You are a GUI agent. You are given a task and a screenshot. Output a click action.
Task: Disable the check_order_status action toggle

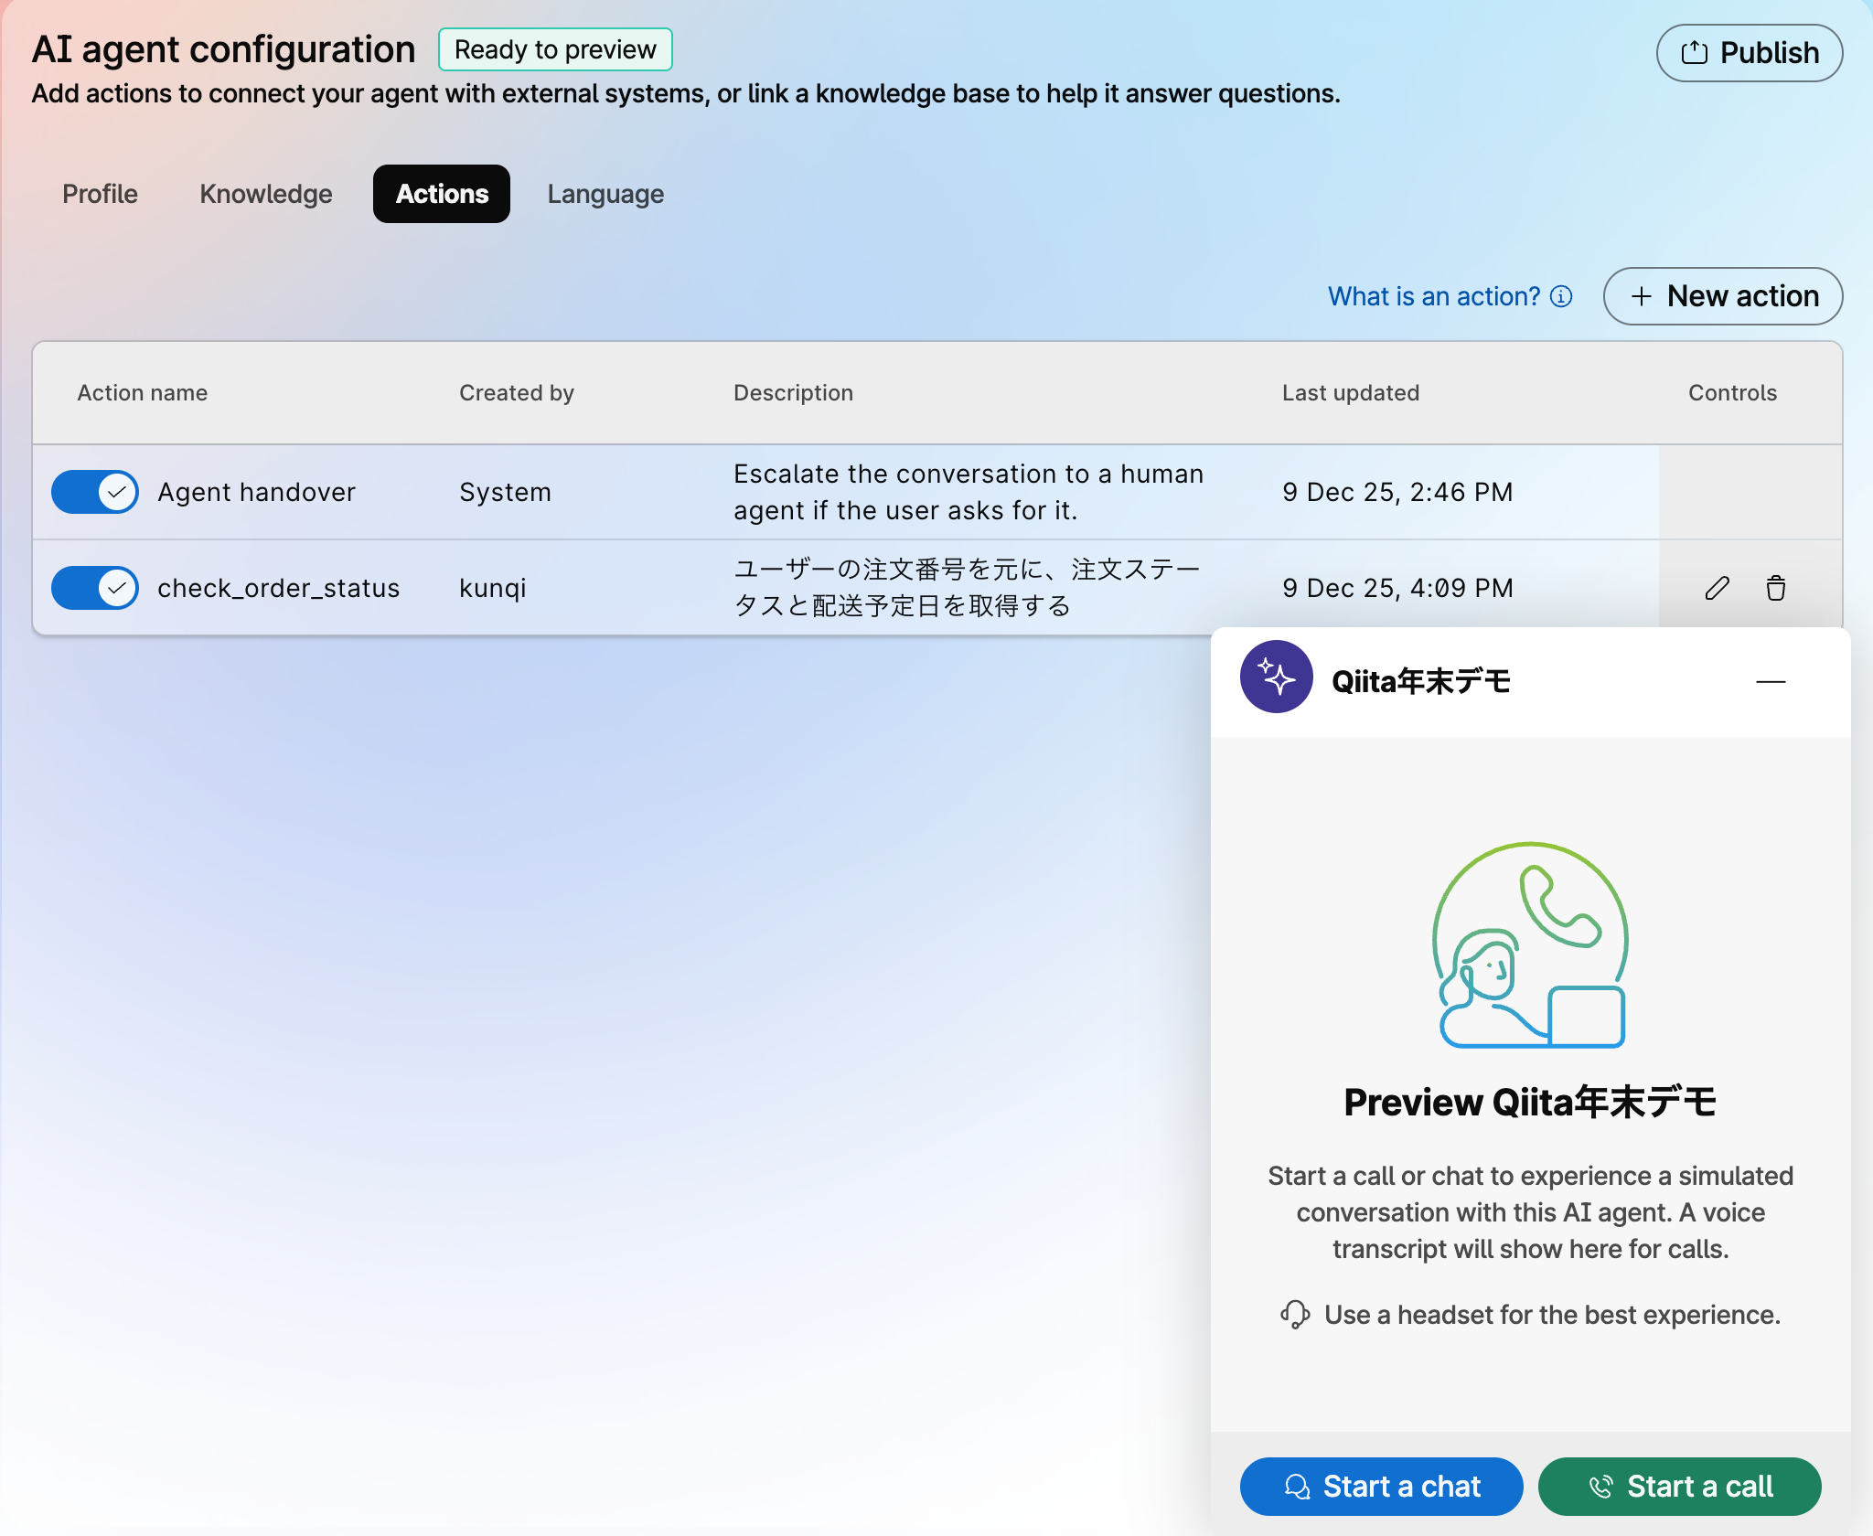pyautogui.click(x=95, y=588)
